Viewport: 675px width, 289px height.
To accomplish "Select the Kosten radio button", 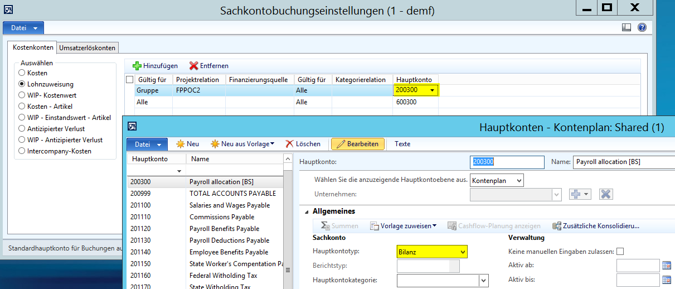I will 22,73.
